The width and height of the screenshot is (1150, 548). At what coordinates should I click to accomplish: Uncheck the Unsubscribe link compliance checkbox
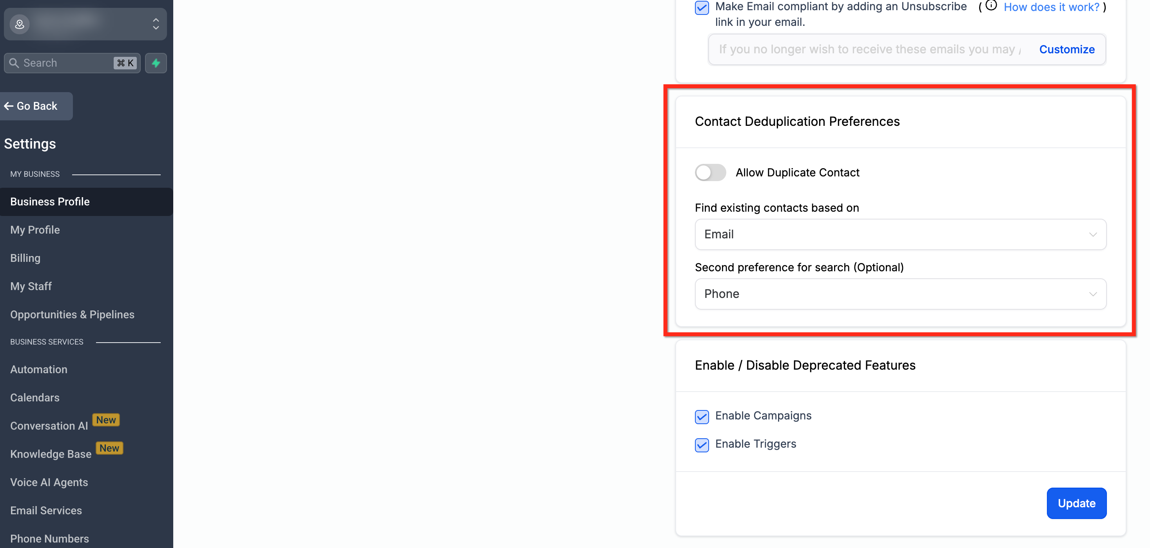point(702,7)
